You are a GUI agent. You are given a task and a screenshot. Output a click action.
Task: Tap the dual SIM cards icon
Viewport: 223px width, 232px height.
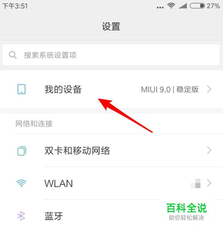[22, 151]
